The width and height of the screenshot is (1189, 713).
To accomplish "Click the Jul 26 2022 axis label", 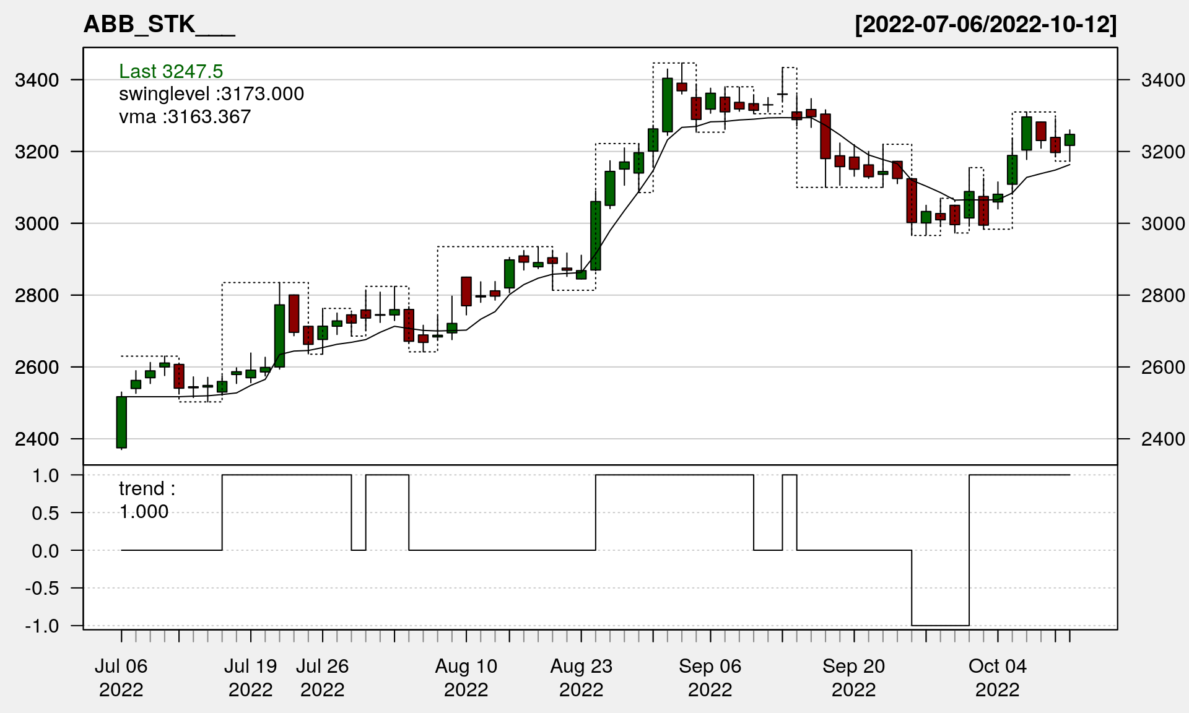I will [x=322, y=677].
